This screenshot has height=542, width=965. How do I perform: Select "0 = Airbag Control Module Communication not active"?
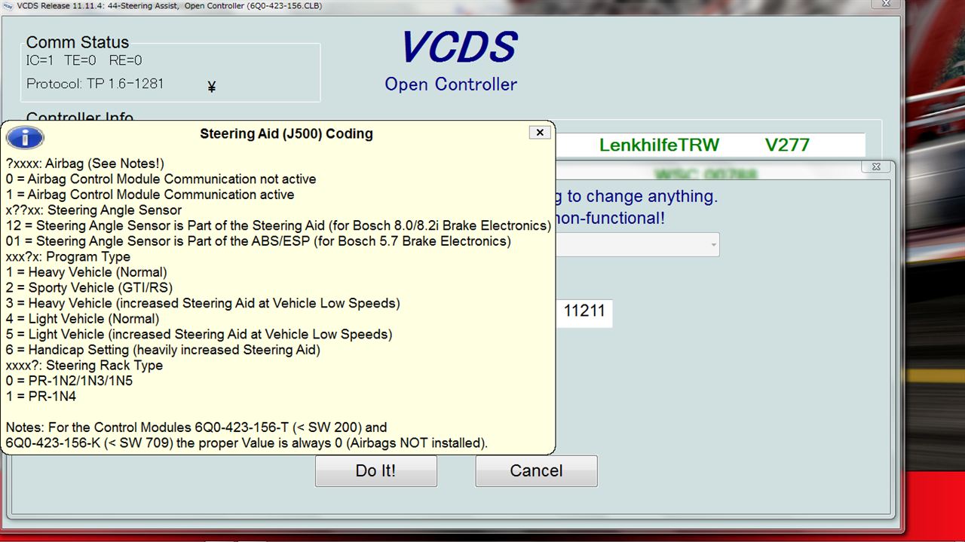(161, 179)
